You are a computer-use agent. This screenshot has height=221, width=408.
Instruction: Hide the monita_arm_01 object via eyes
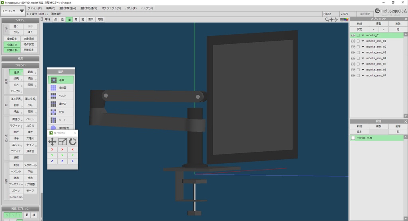coord(353,41)
